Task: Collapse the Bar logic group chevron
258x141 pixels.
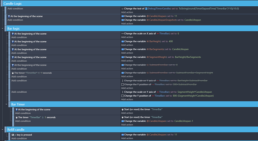Action: click(x=3, y=29)
